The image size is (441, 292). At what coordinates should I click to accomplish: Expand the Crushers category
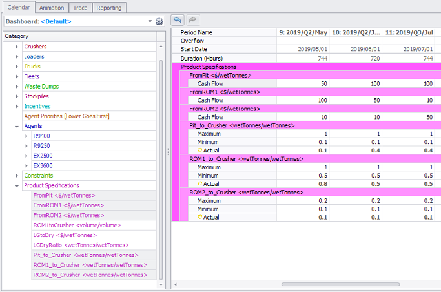pos(17,47)
